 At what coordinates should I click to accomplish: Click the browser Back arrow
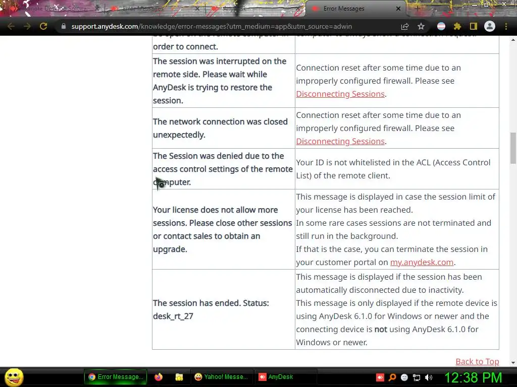(11, 26)
